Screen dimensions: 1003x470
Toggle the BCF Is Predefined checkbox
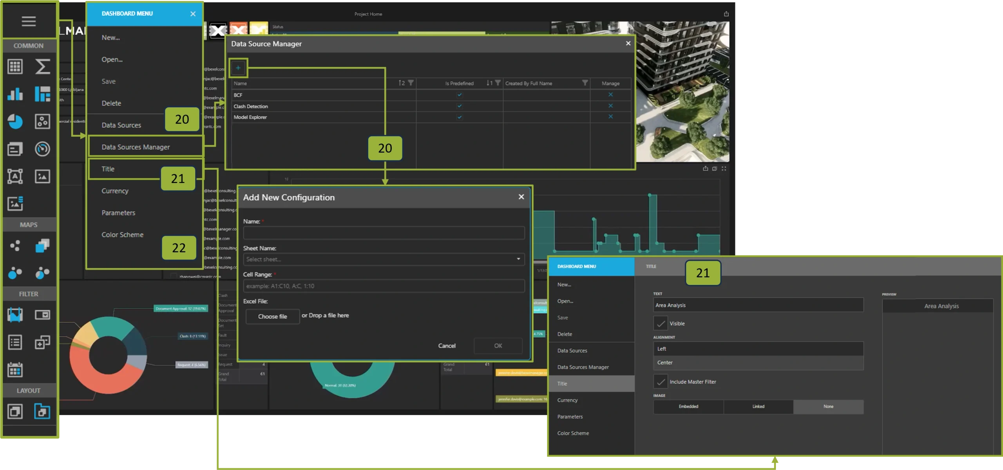pyautogui.click(x=460, y=95)
